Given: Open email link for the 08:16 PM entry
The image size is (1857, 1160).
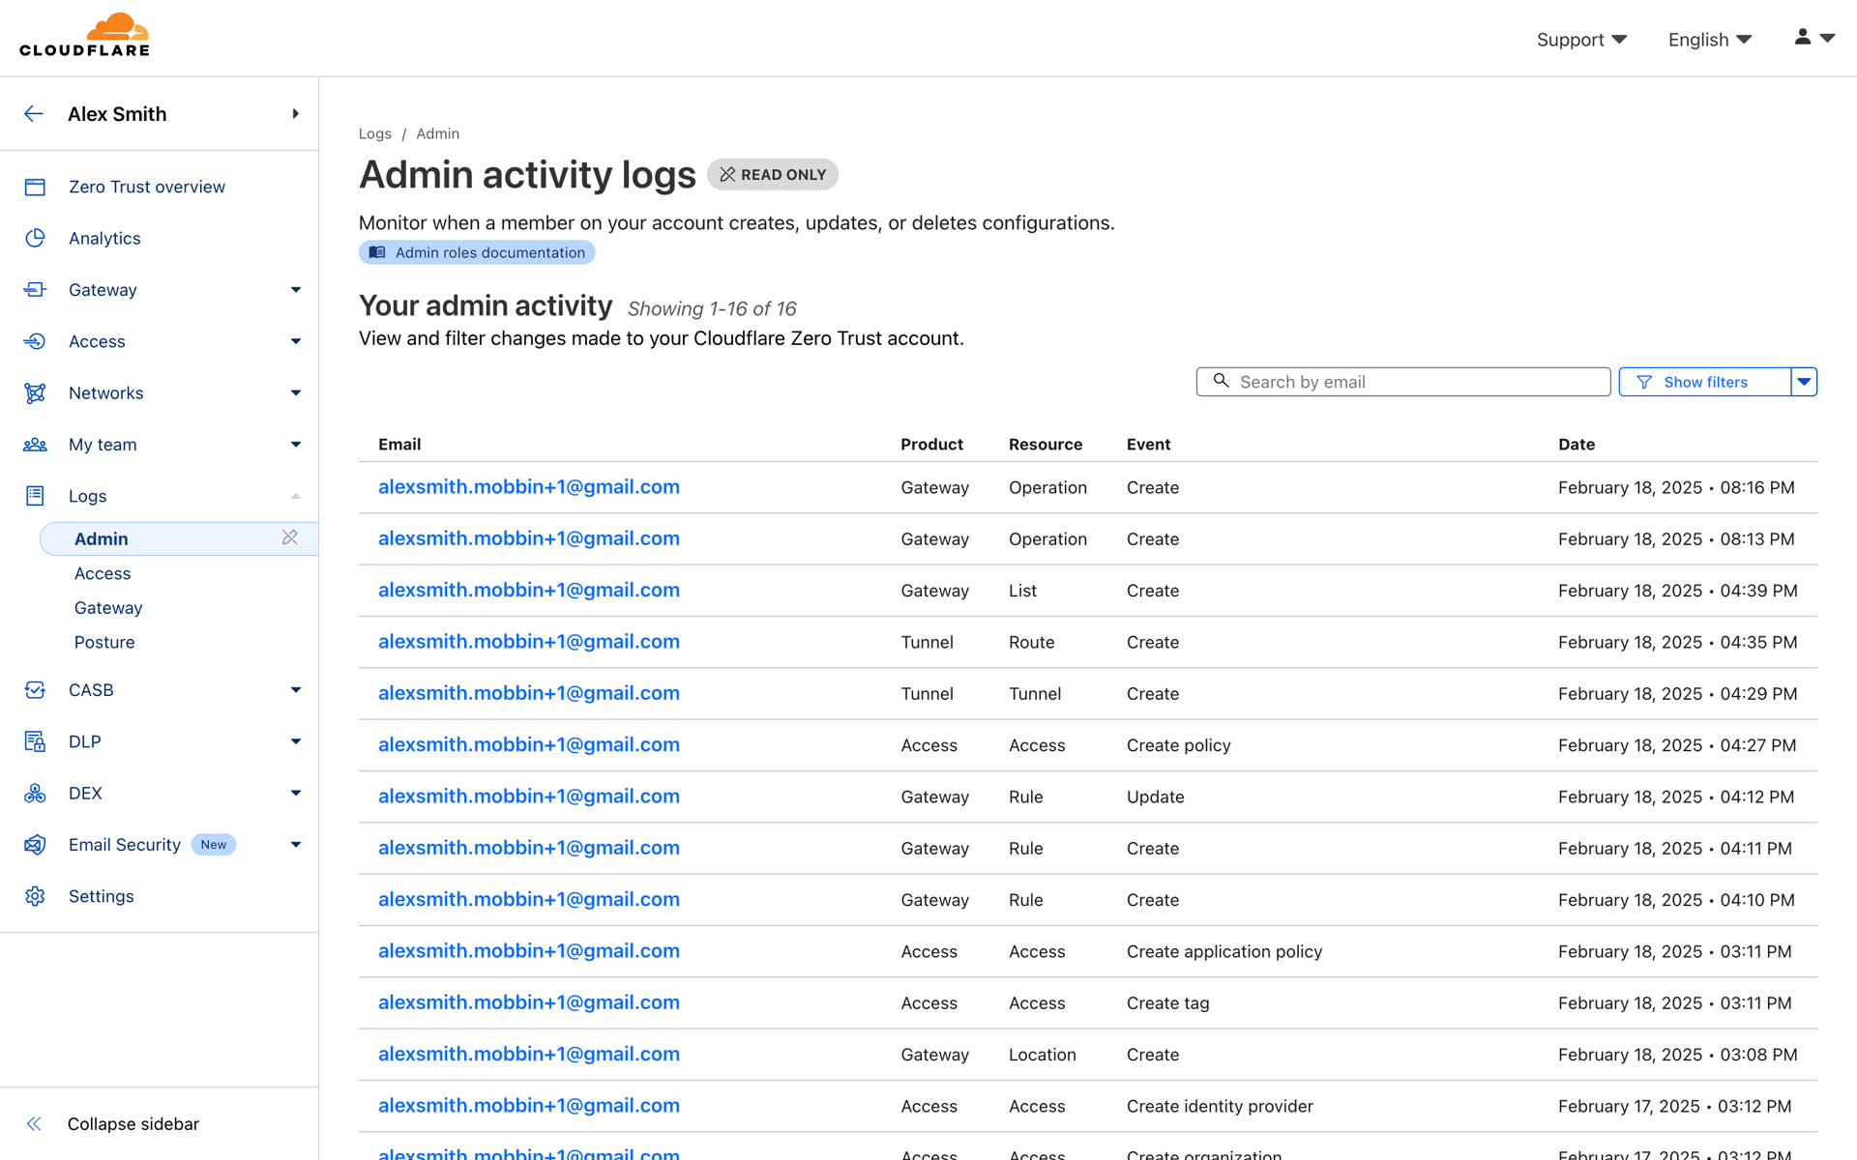Looking at the screenshot, I should point(529,487).
